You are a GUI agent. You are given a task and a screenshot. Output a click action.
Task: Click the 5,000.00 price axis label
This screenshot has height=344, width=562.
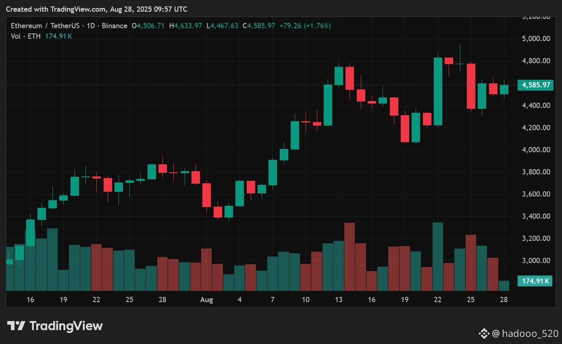(536, 39)
